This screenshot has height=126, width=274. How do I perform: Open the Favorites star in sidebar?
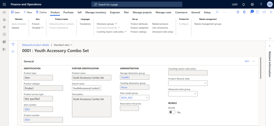pyautogui.click(x=4, y=27)
